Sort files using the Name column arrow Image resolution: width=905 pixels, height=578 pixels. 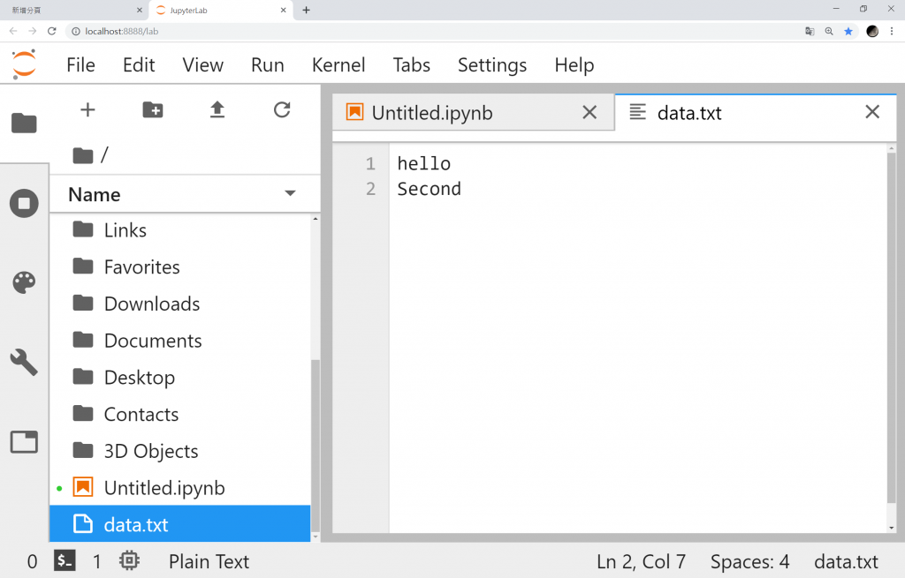click(x=290, y=194)
